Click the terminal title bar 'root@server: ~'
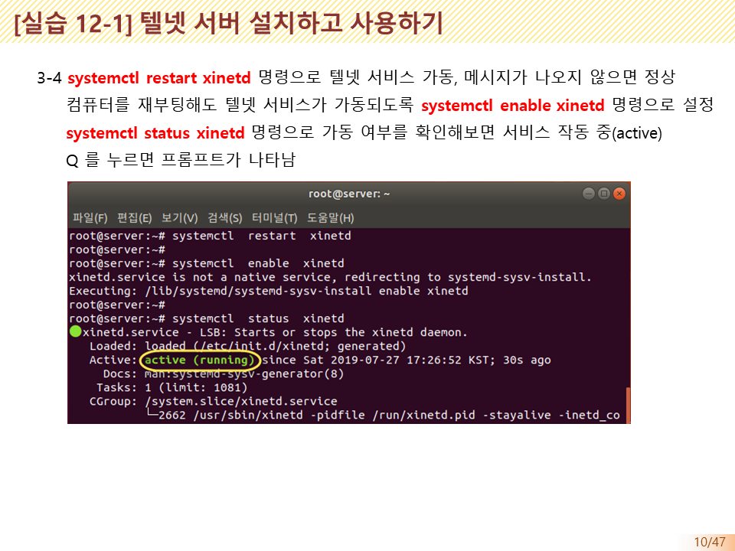The image size is (735, 551). [x=349, y=194]
